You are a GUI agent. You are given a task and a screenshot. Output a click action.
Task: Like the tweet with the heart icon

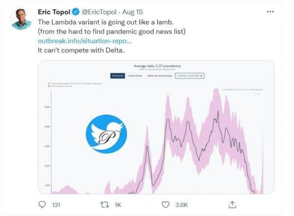click(166, 204)
